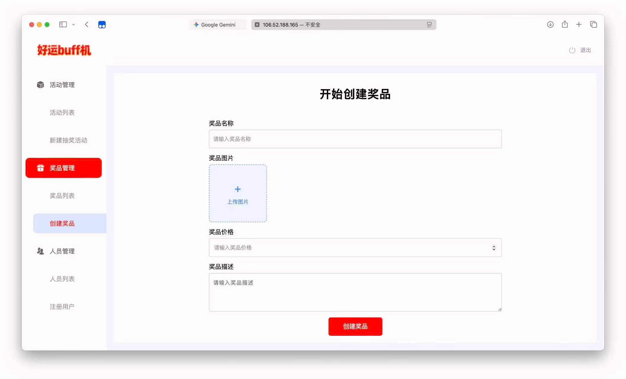Viewport: 626px width, 379px height.
Task: Open the Safari downloads icon
Action: [550, 25]
